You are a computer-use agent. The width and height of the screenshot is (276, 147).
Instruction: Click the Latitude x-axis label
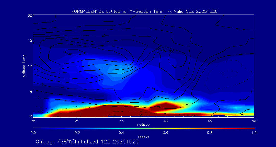click(143, 125)
